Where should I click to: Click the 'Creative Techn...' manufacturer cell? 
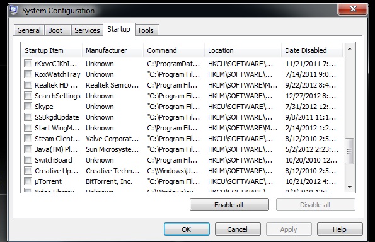pos(112,171)
